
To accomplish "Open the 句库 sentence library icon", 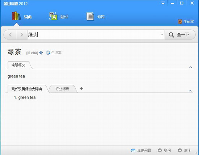I will pyautogui.click(x=90, y=16).
